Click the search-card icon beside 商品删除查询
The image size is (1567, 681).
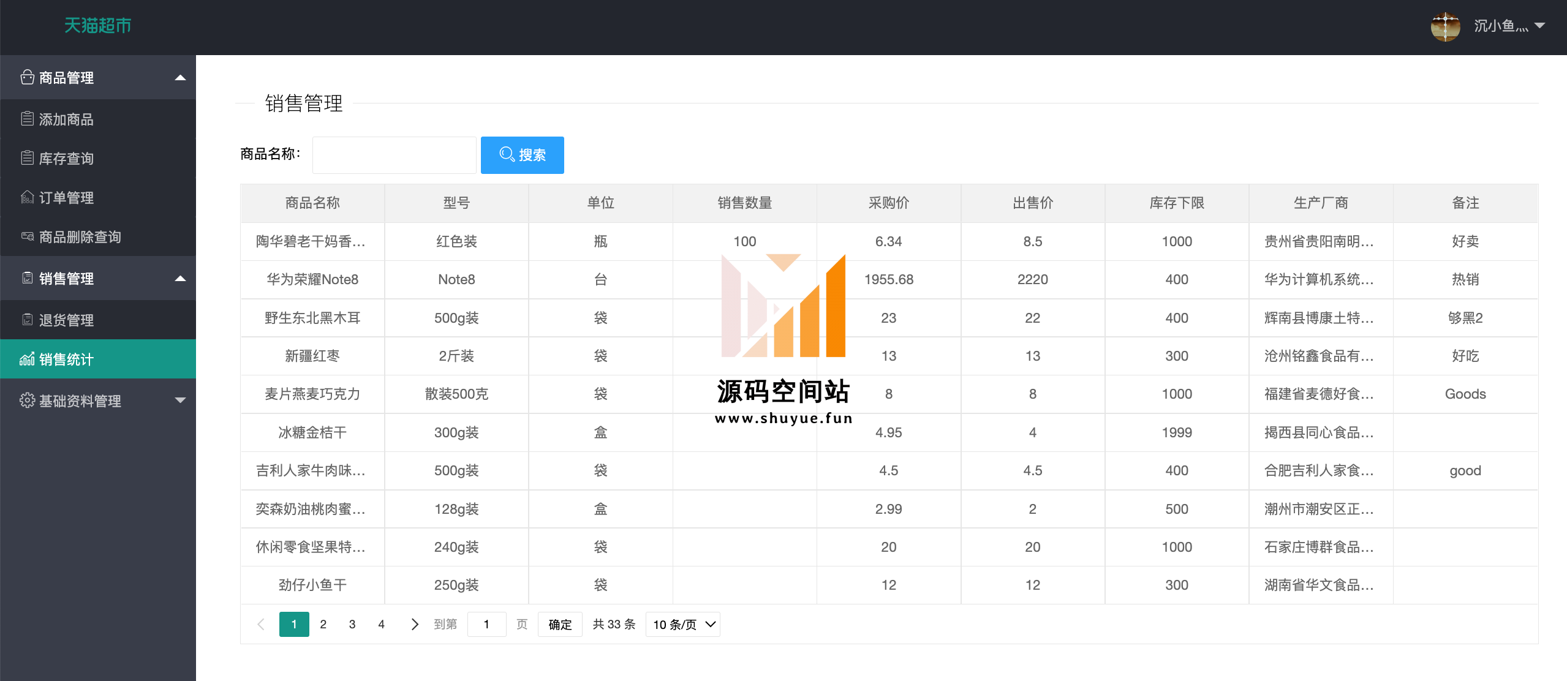27,236
